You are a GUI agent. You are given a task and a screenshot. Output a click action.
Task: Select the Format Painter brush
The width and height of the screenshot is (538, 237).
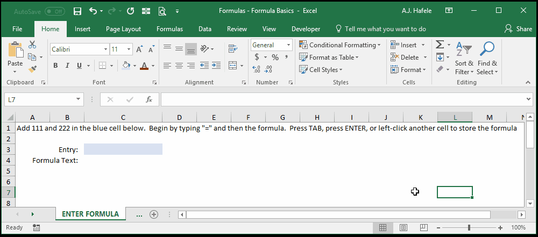point(32,69)
